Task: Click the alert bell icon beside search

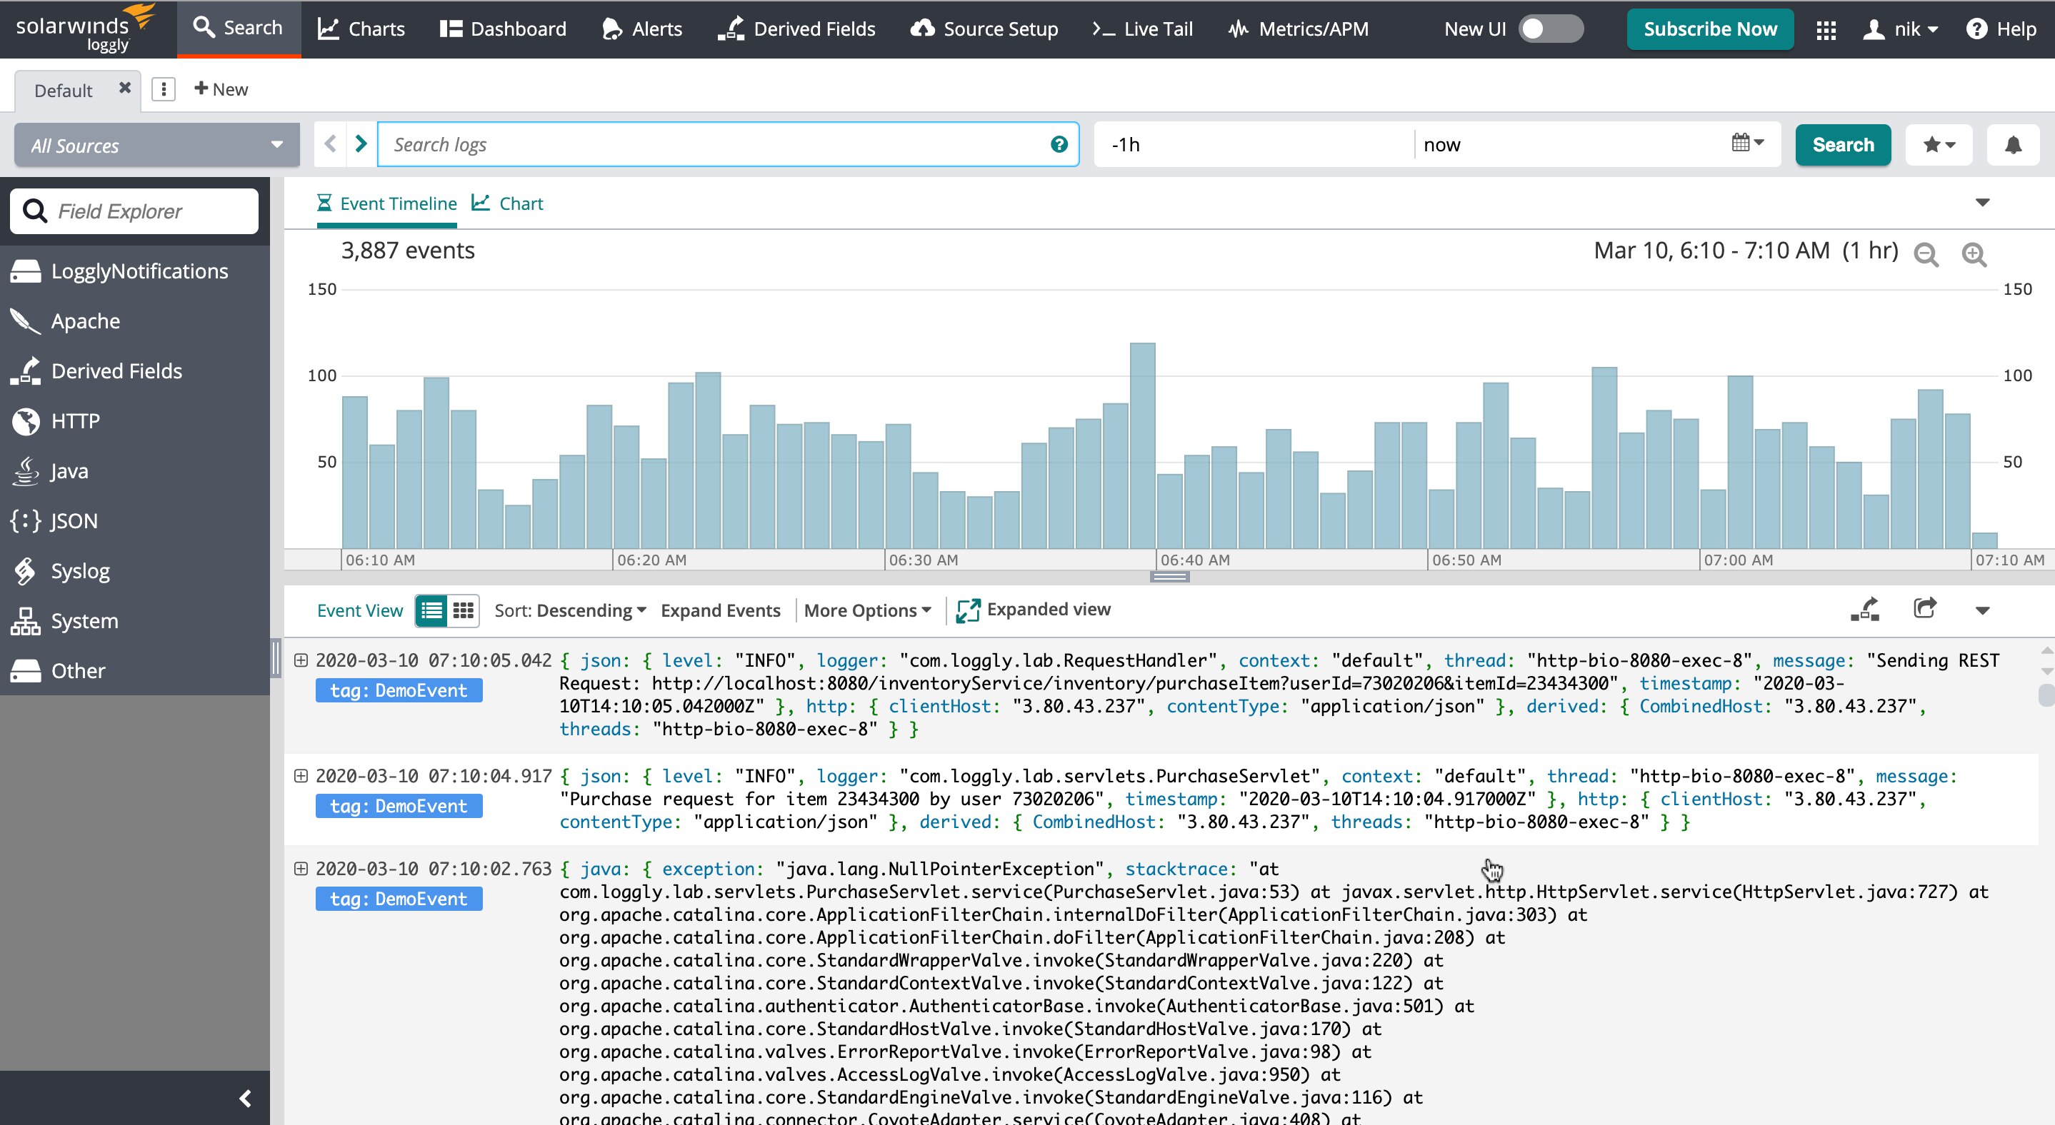Action: (x=2013, y=144)
